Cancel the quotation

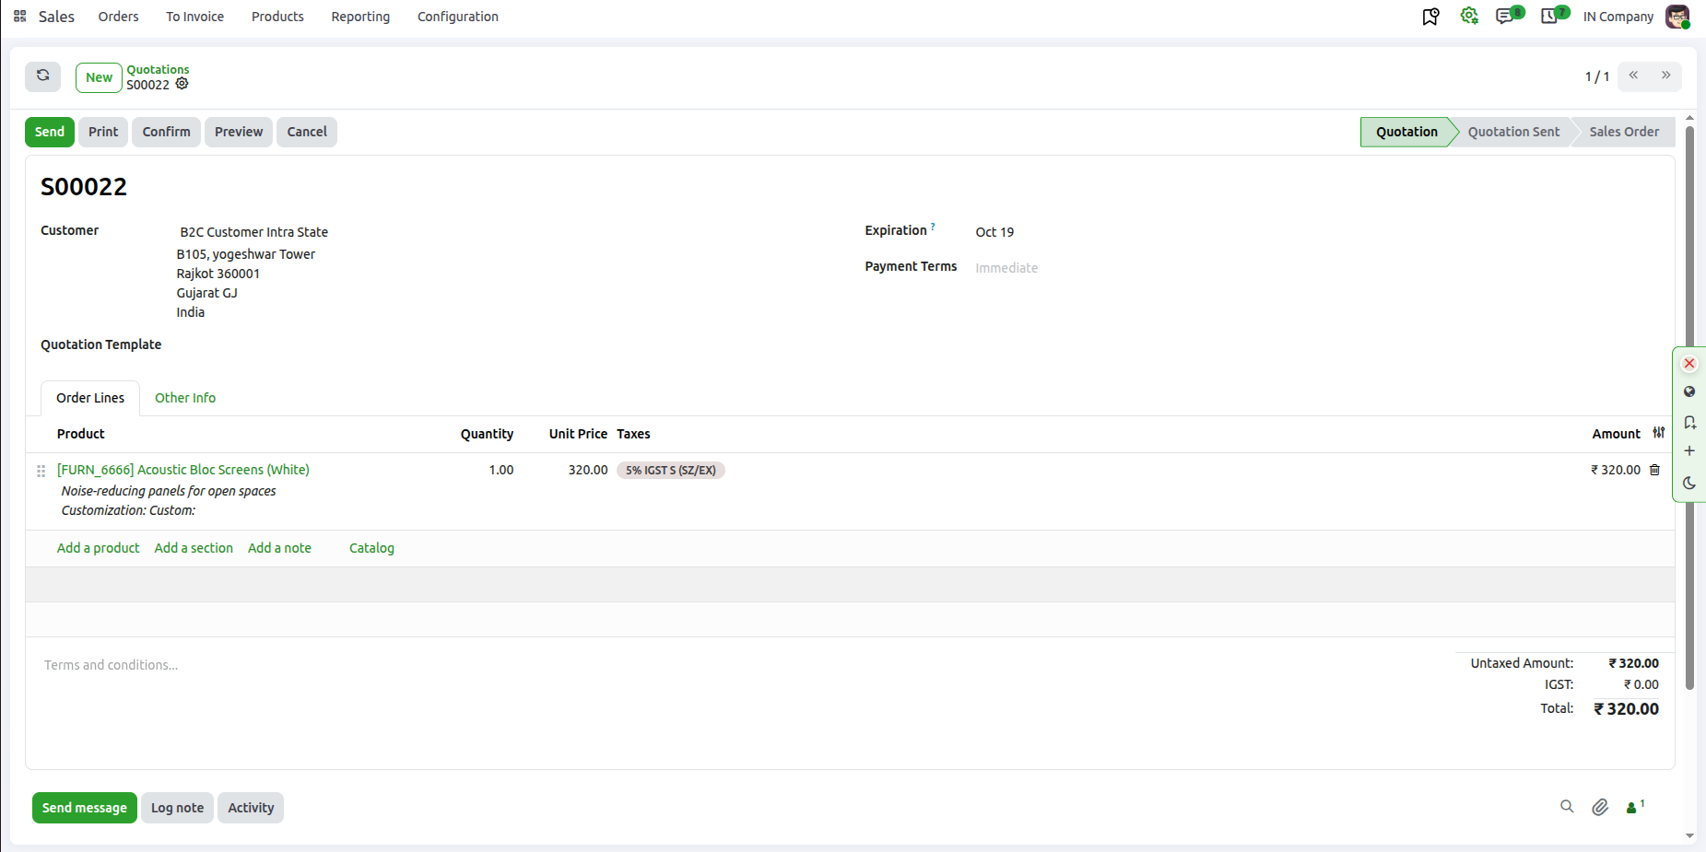[x=307, y=132]
